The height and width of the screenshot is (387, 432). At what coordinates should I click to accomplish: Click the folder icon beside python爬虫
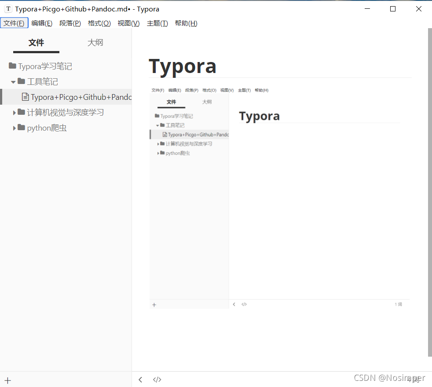click(21, 127)
